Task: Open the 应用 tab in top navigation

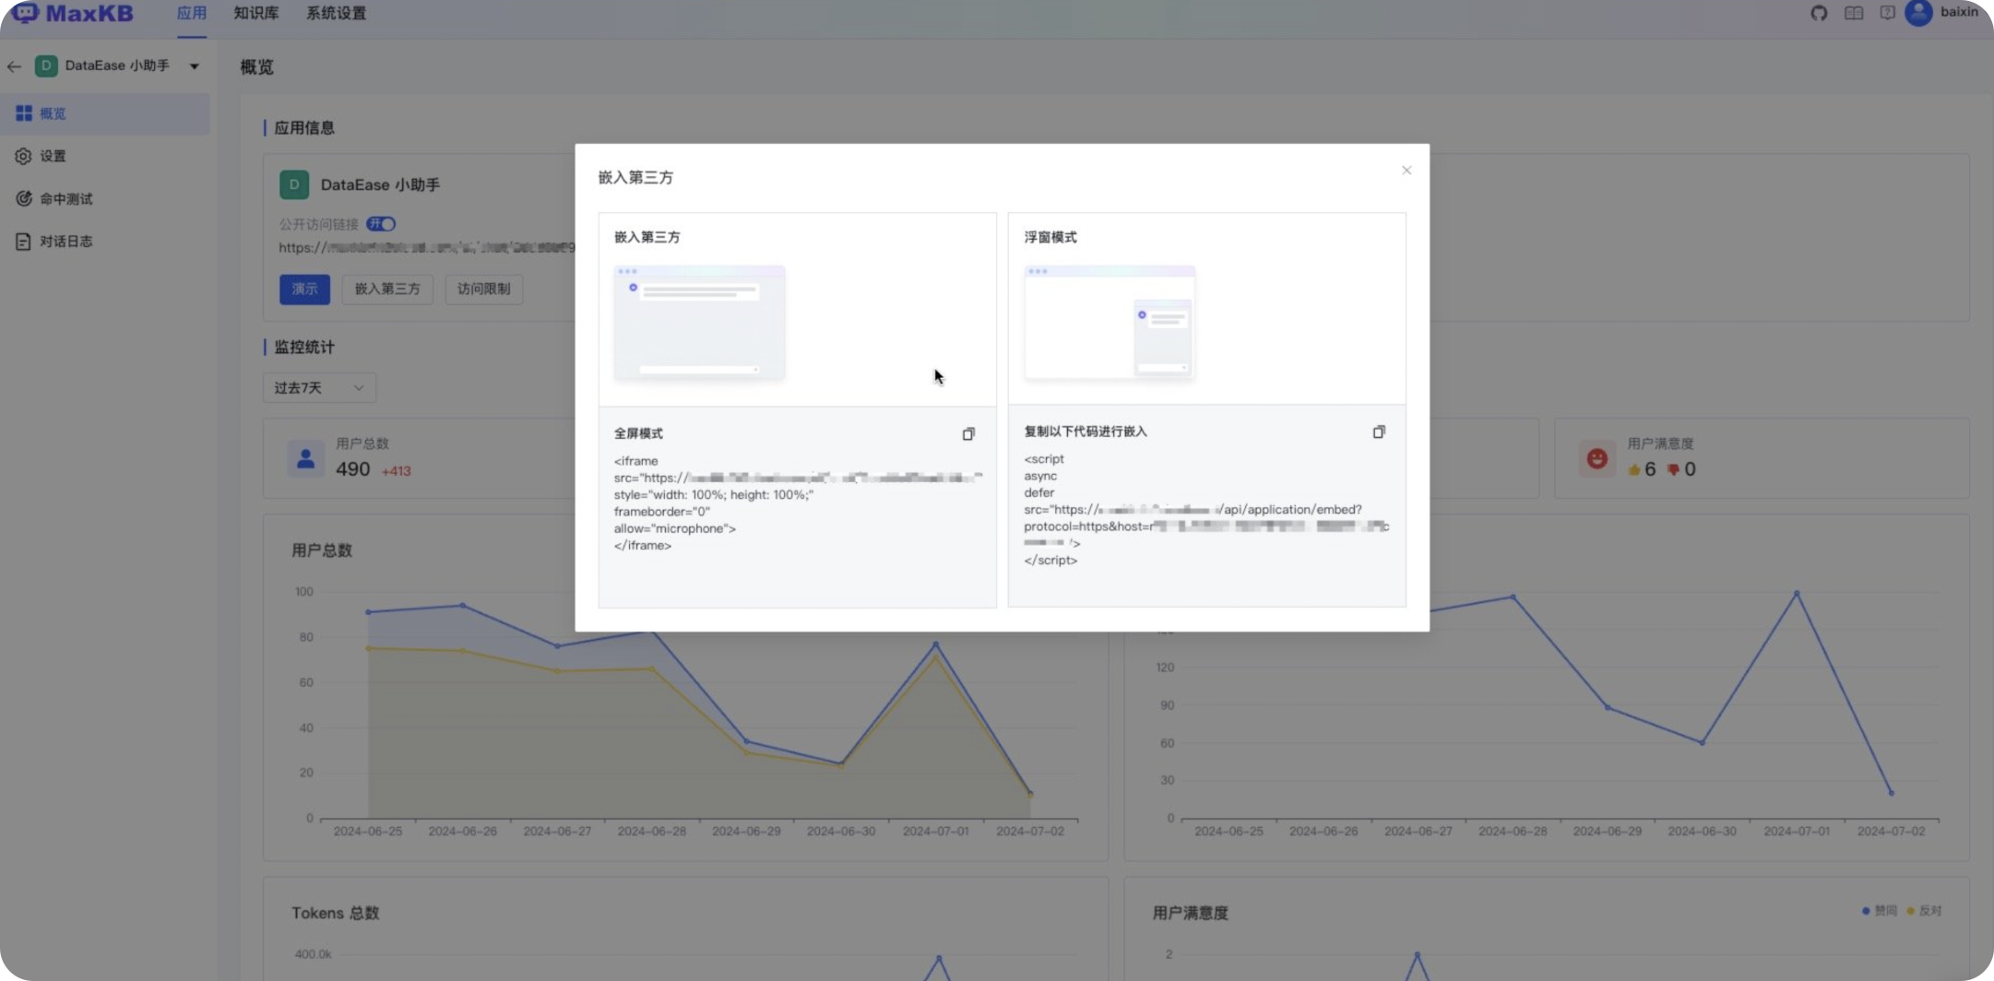Action: tap(192, 13)
